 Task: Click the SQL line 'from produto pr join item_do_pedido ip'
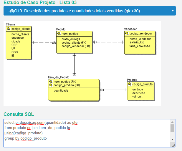click(37, 128)
